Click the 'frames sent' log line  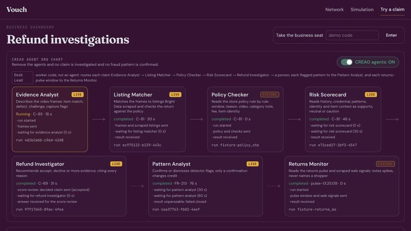point(27,126)
